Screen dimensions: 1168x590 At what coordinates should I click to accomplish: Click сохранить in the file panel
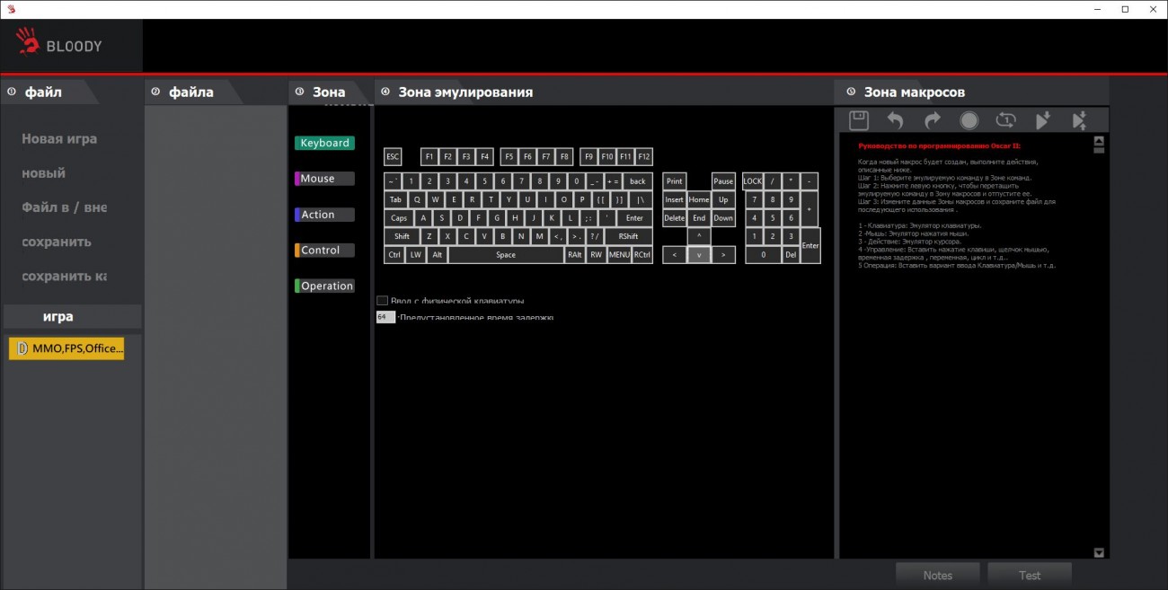[57, 242]
